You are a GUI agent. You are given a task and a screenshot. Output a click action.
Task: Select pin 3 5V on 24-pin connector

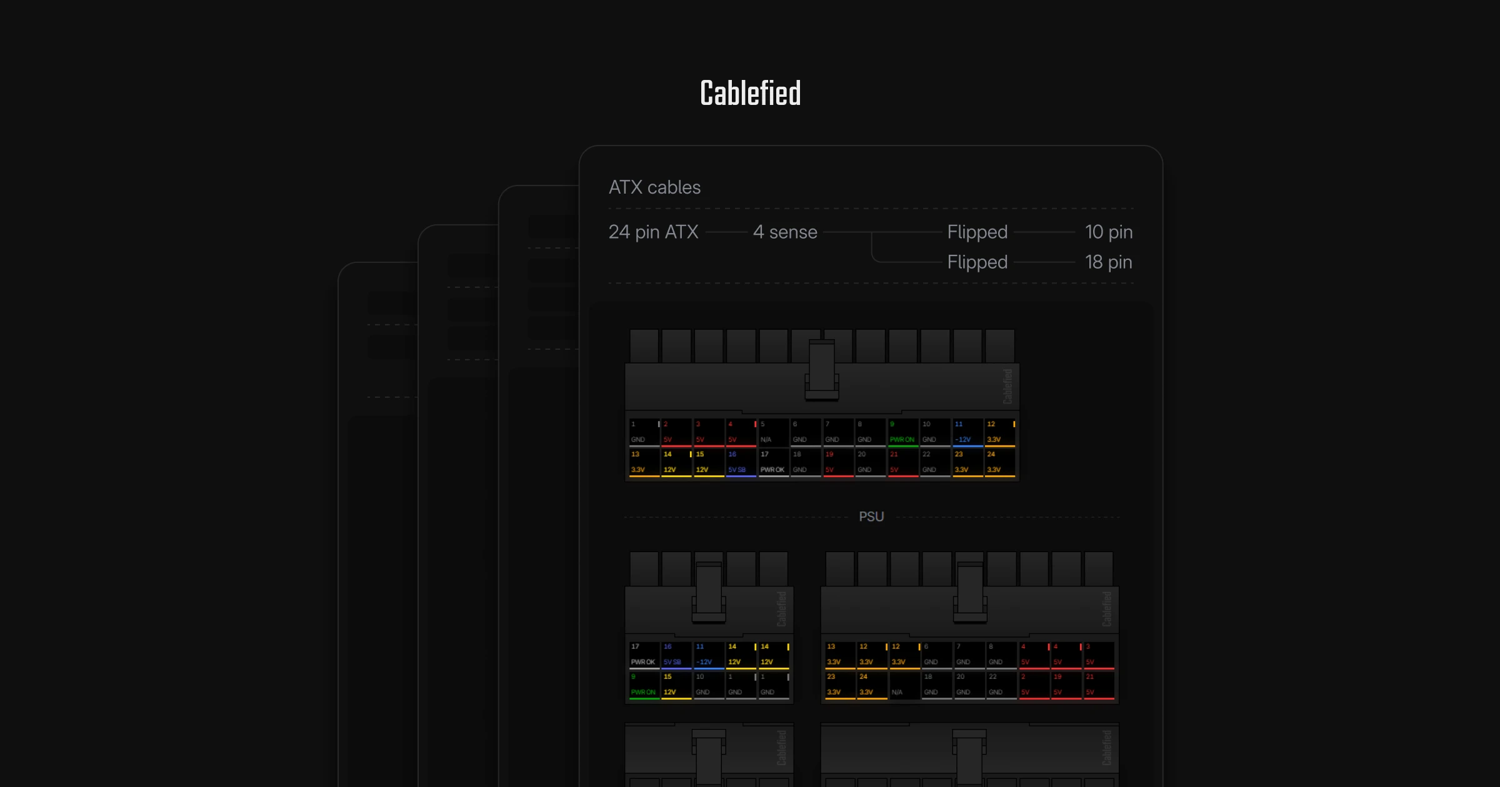pos(709,432)
